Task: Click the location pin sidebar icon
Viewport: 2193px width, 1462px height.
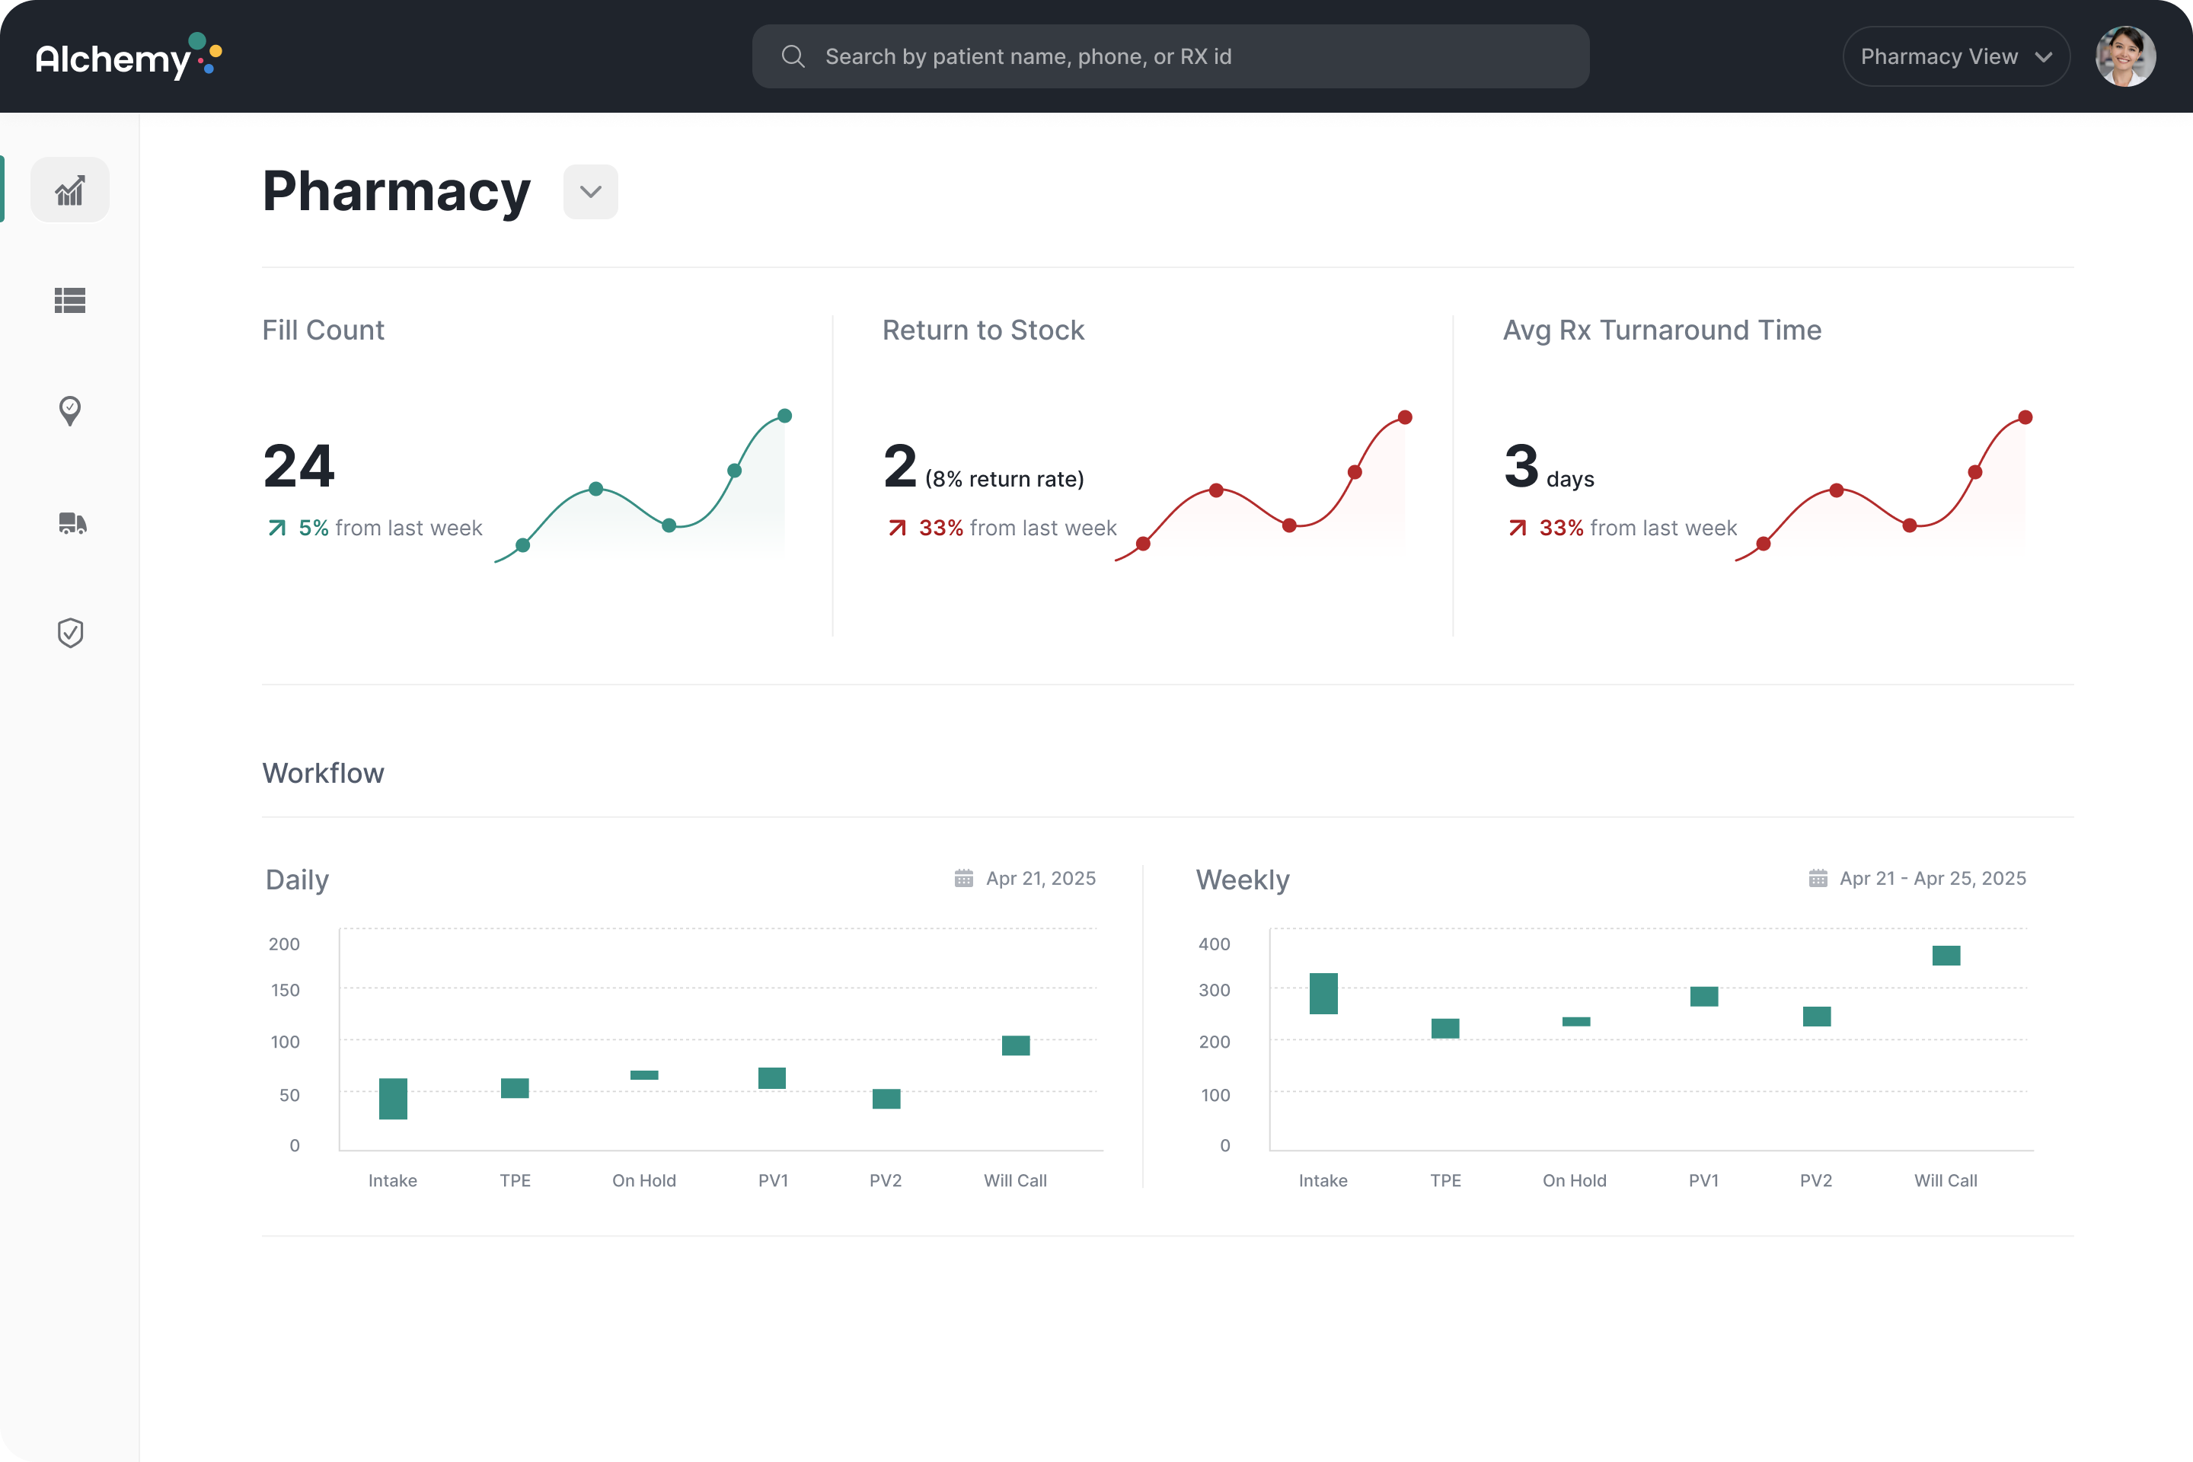Action: 70,410
